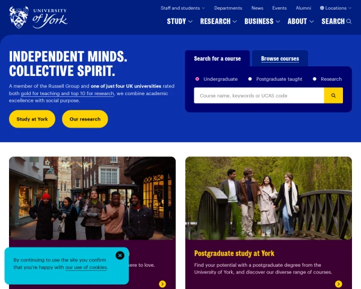Switch to the Browse courses tab

click(280, 58)
